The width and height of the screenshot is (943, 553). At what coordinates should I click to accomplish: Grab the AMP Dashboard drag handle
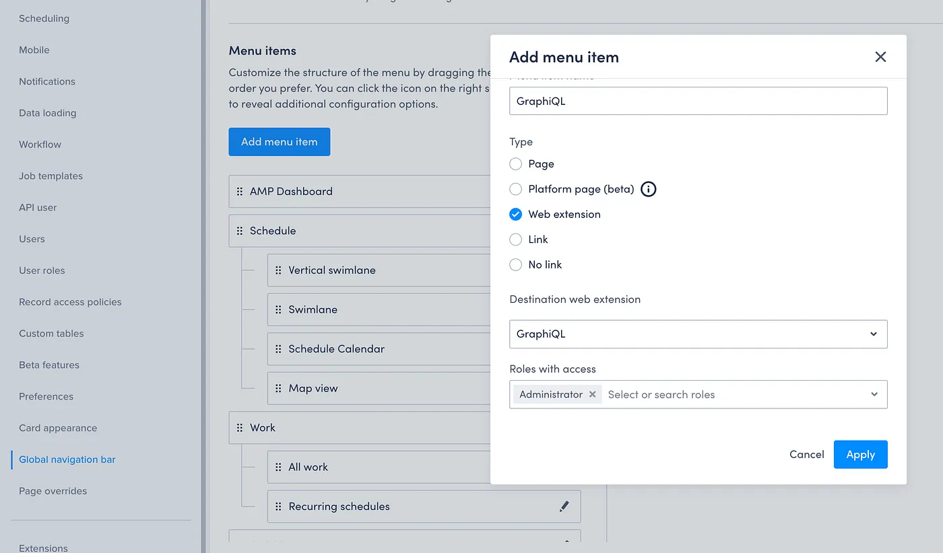(x=240, y=192)
